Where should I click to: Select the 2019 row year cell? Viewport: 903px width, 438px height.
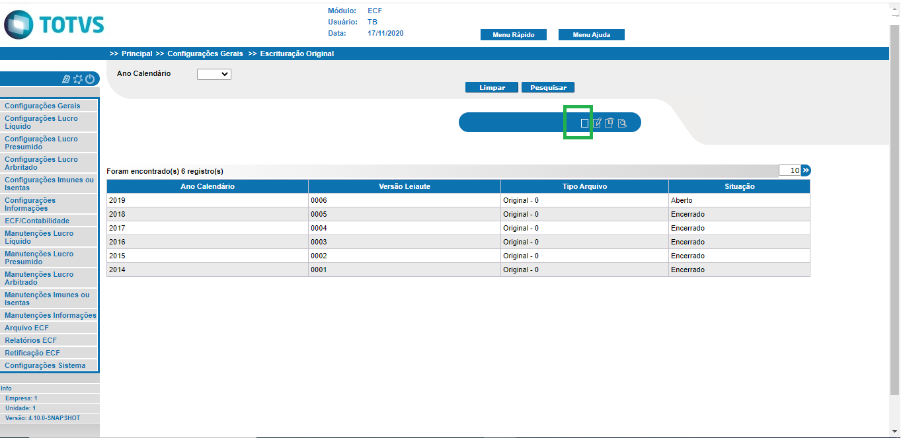coord(208,200)
